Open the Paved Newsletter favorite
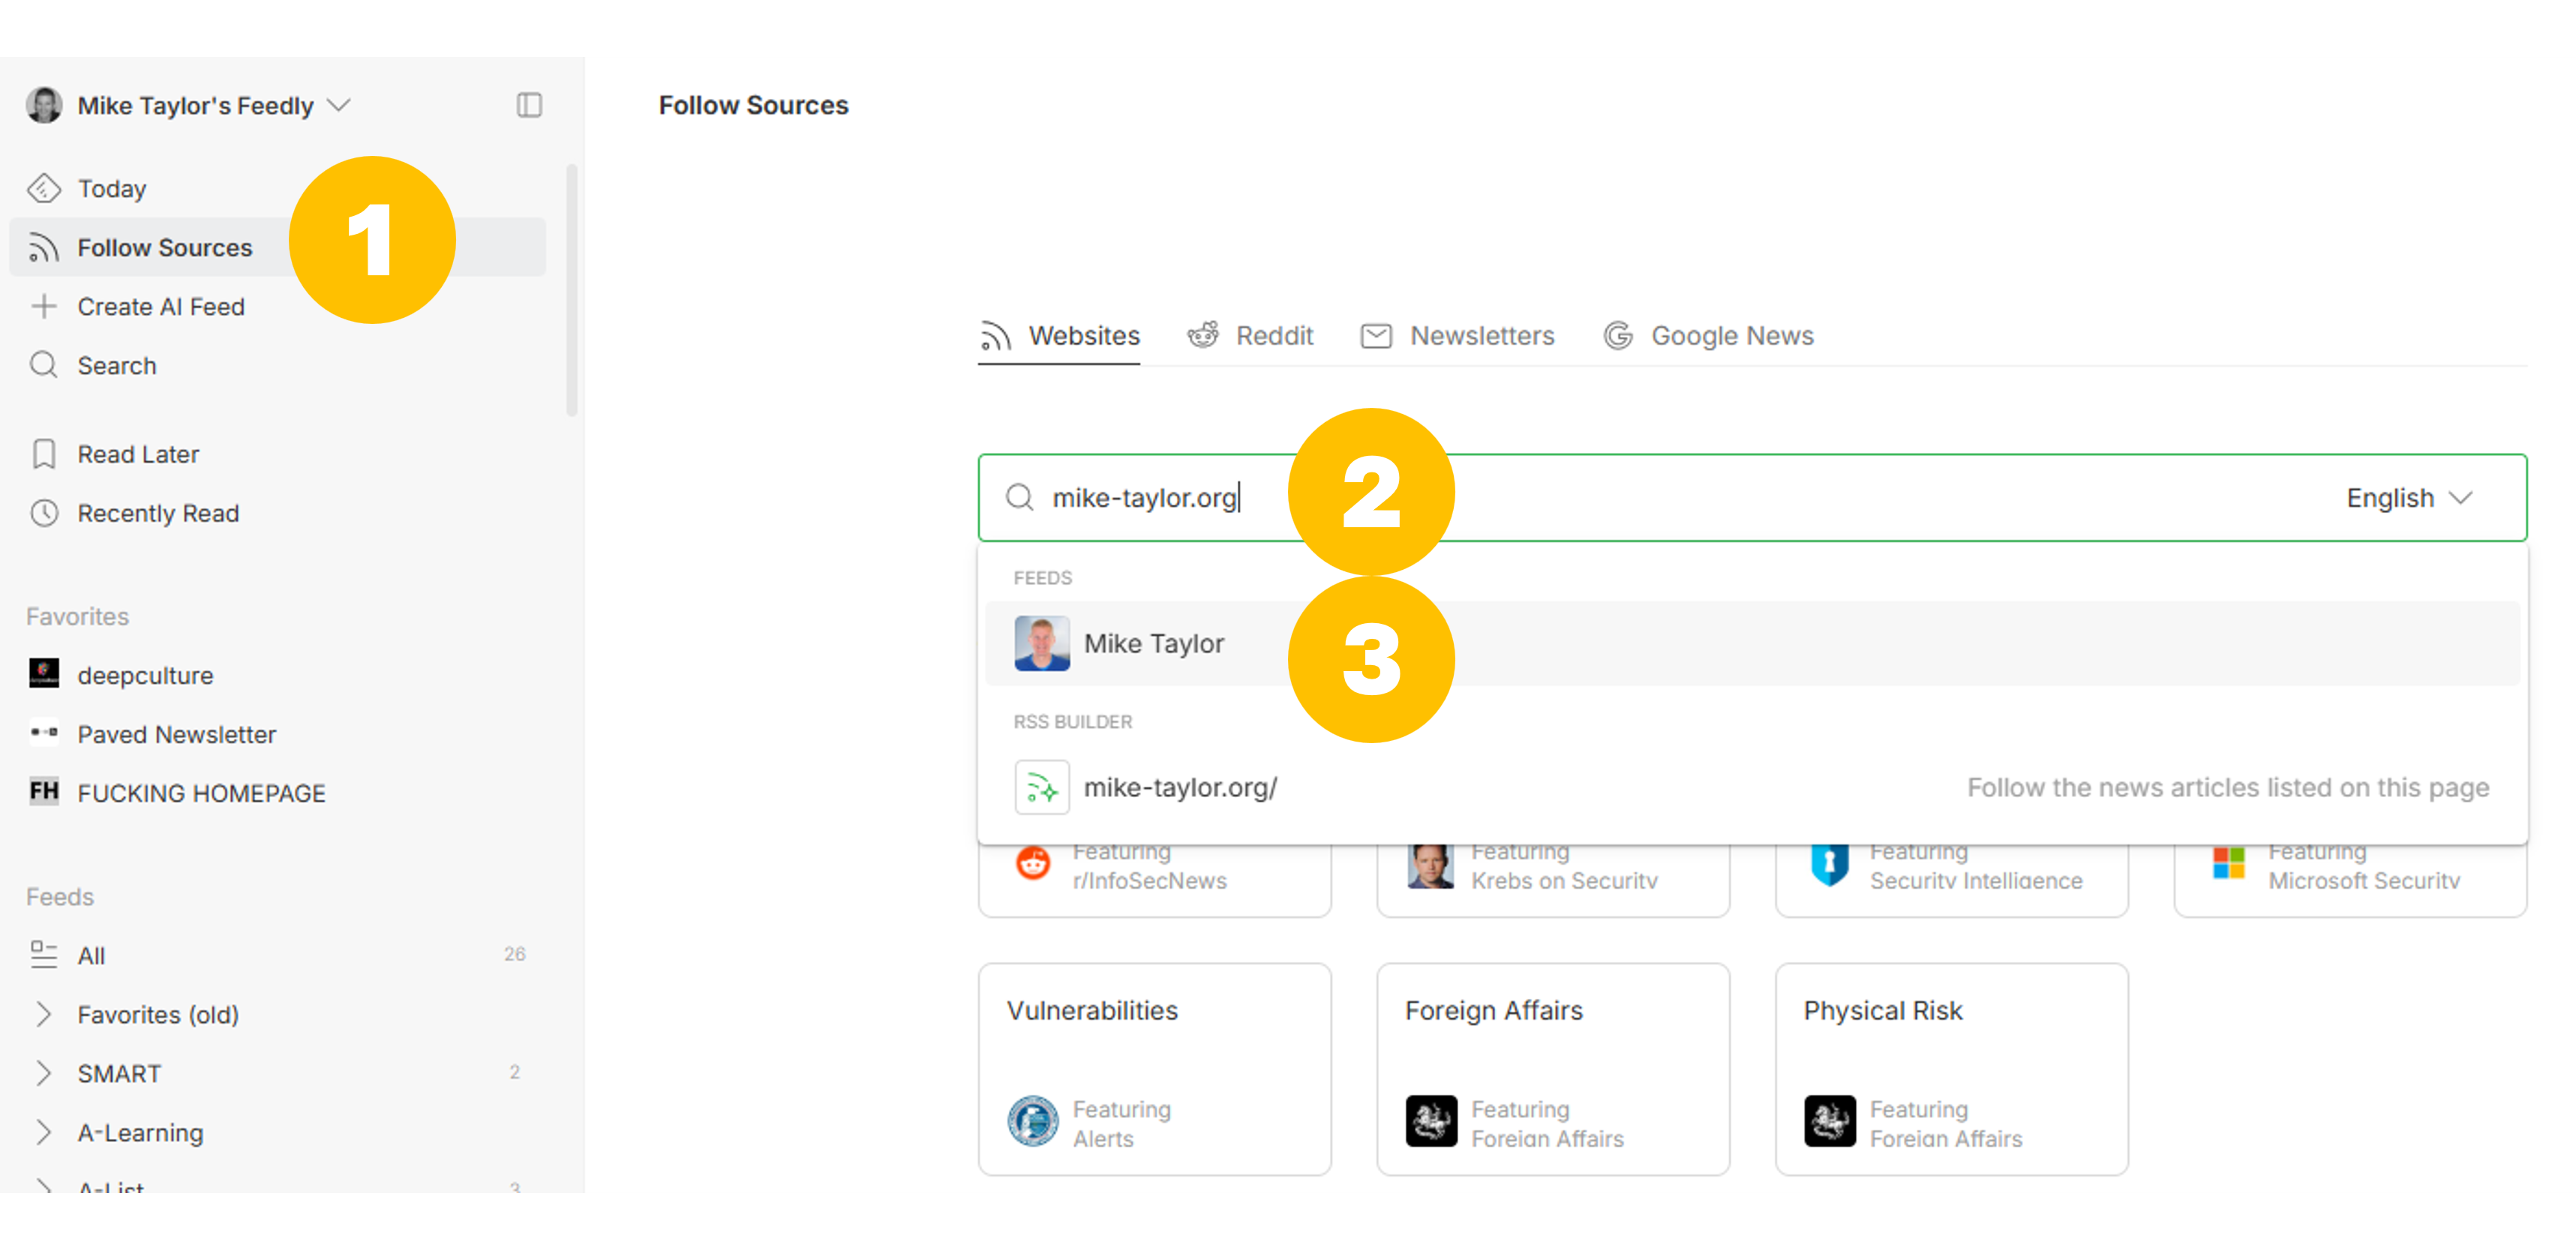This screenshot has height=1250, width=2576. (176, 734)
